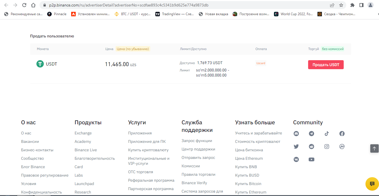Open the Academy product link

pos(83,141)
